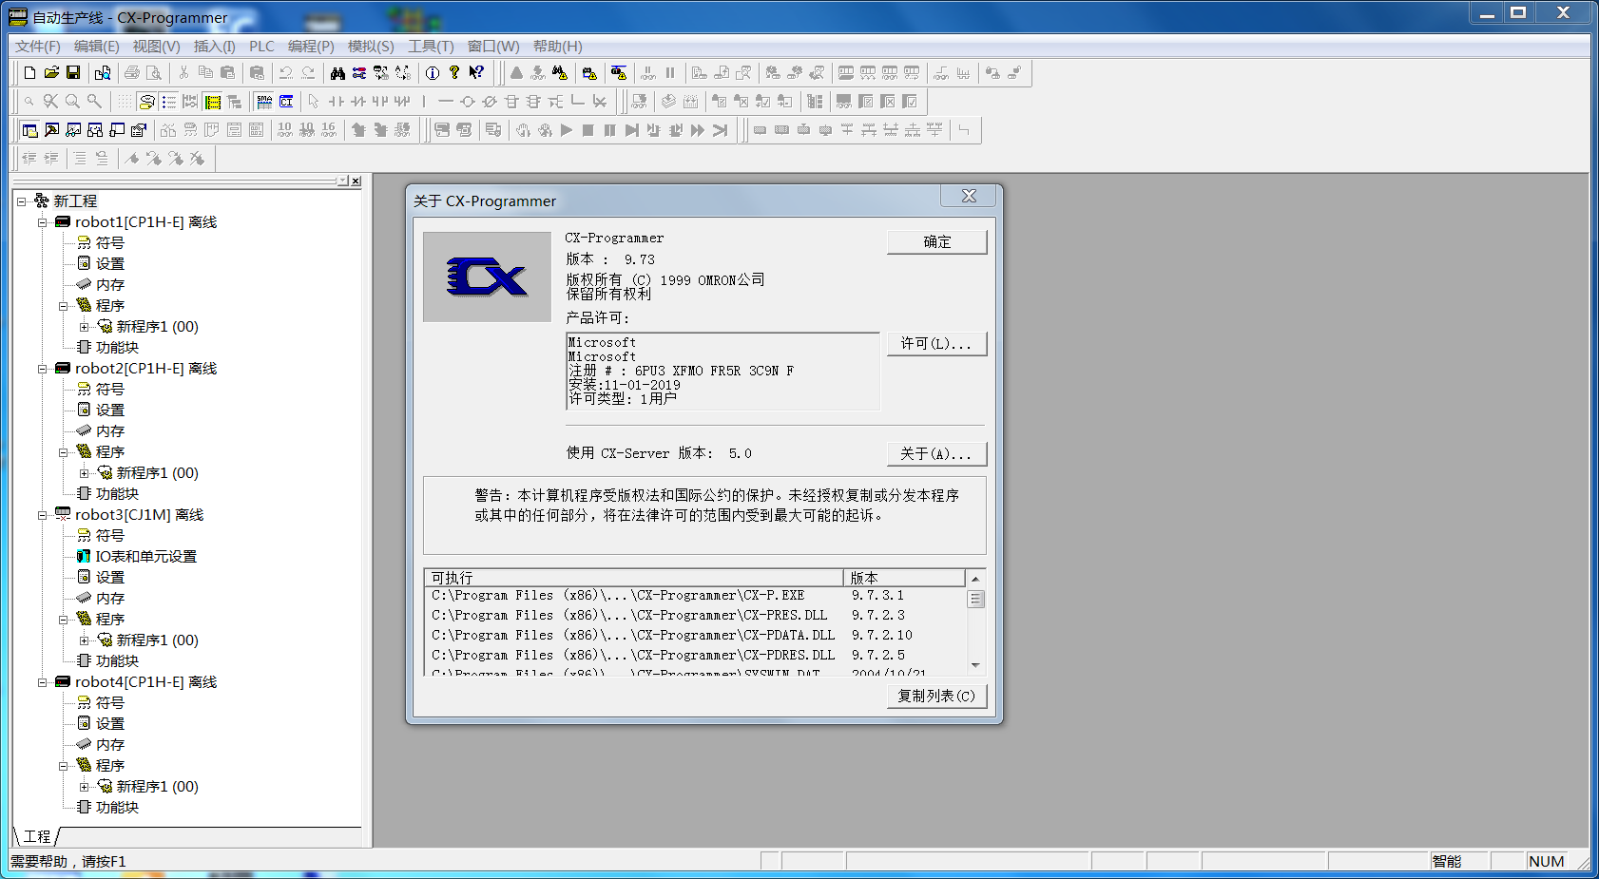Click the Save floppy disk icon
Viewport: 1599px width, 879px height.
point(73,73)
